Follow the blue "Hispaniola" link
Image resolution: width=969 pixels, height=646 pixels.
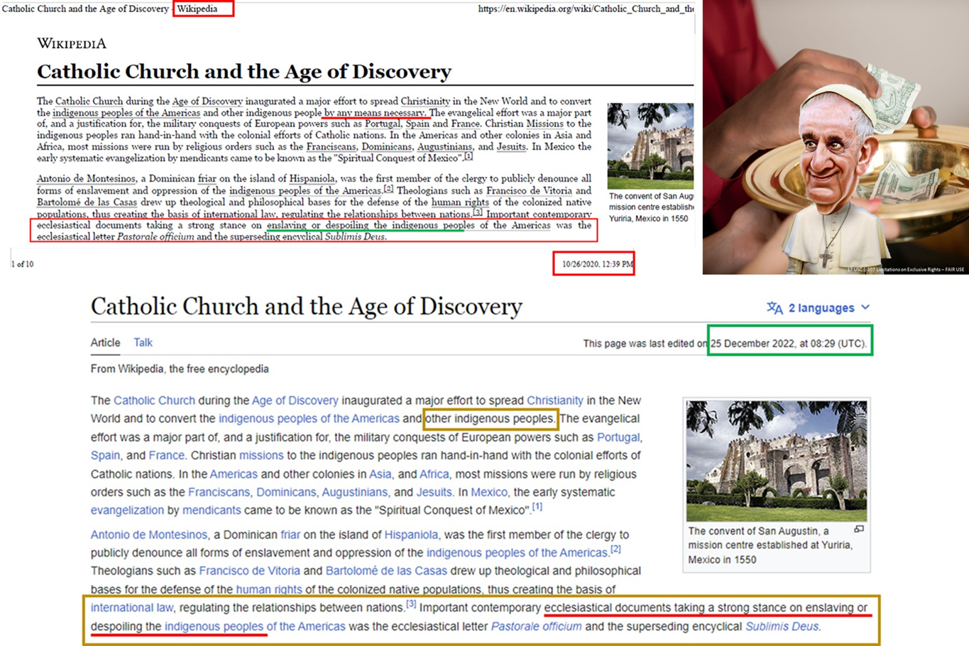(x=411, y=535)
